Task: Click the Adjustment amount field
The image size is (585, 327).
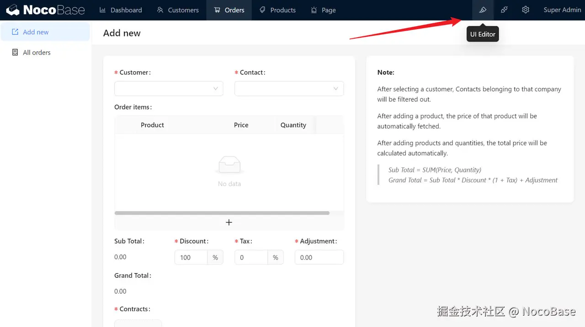Action: (x=319, y=257)
